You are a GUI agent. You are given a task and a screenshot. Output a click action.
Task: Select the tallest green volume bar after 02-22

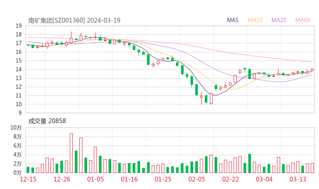pos(250,163)
